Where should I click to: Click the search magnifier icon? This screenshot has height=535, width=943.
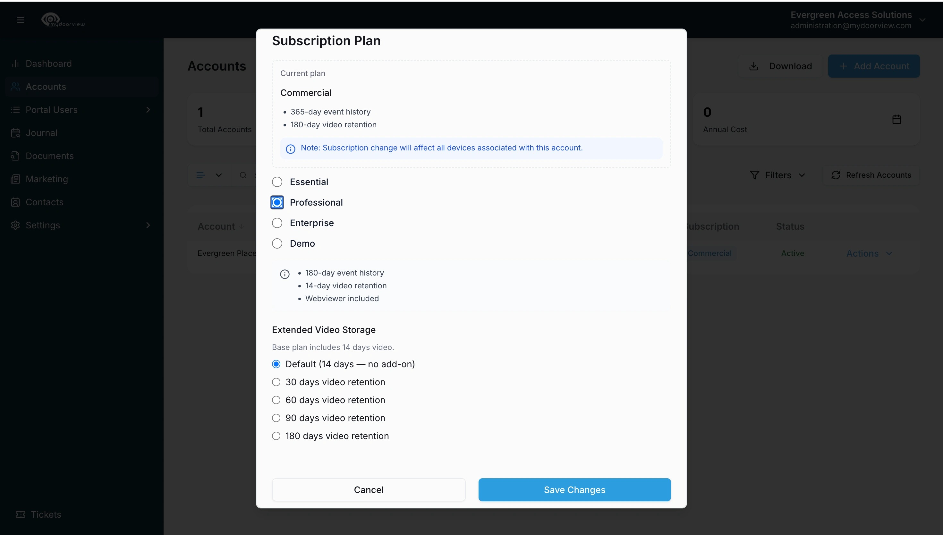(x=243, y=175)
